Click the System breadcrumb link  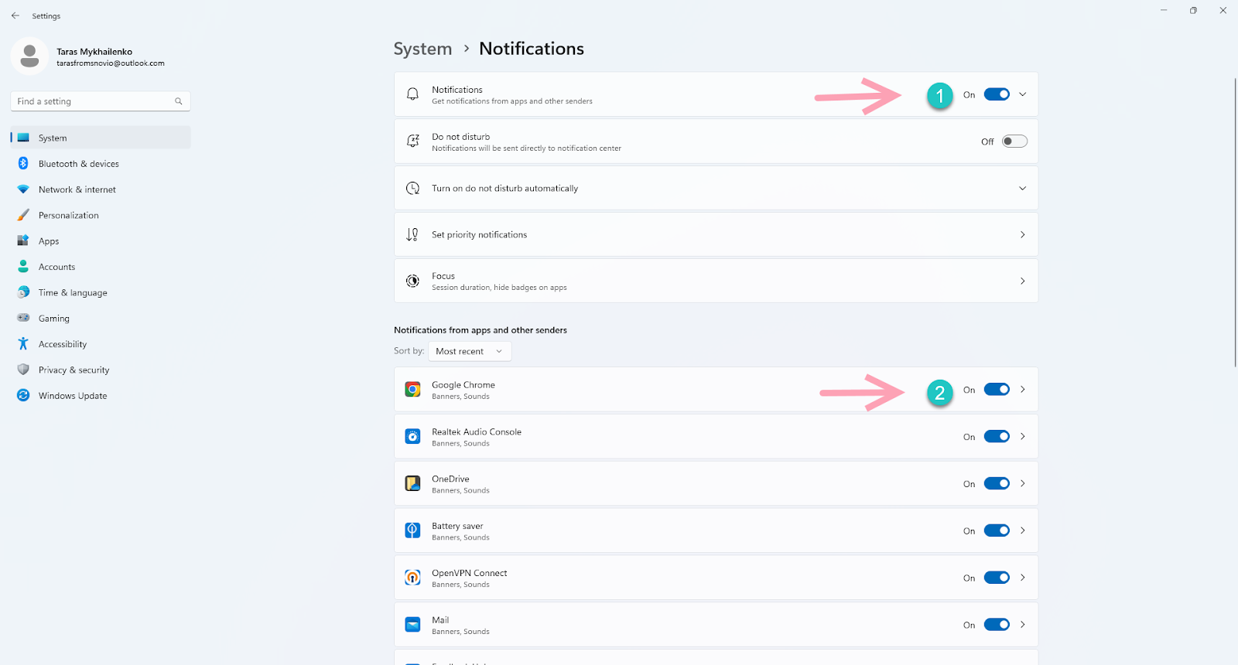pos(422,49)
